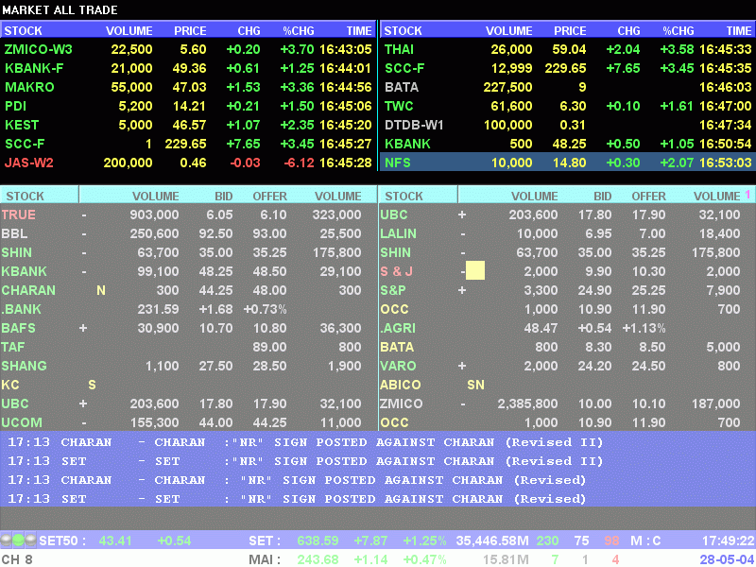Click the KBANK-F stock name

click(x=34, y=68)
